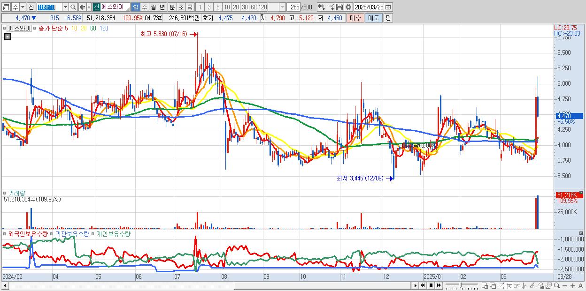586x291 pixels.
Task: Open chart settings gear icon
Action: tap(348, 7)
